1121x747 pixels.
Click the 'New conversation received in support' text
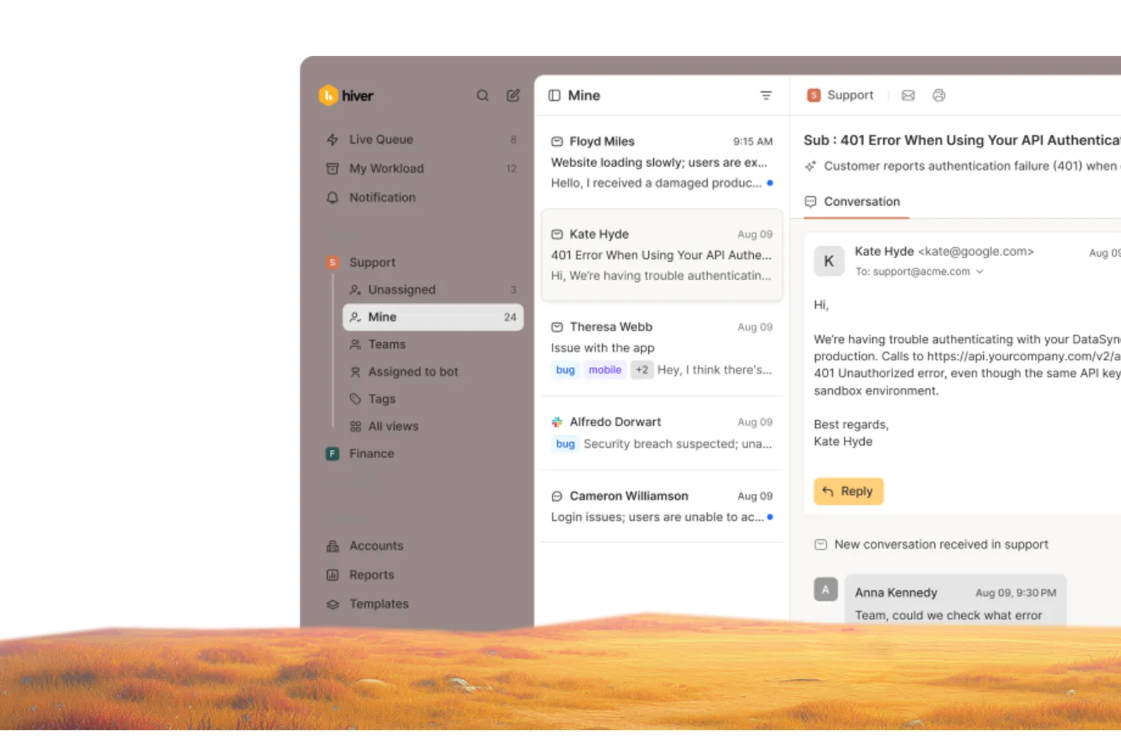pyautogui.click(x=941, y=545)
